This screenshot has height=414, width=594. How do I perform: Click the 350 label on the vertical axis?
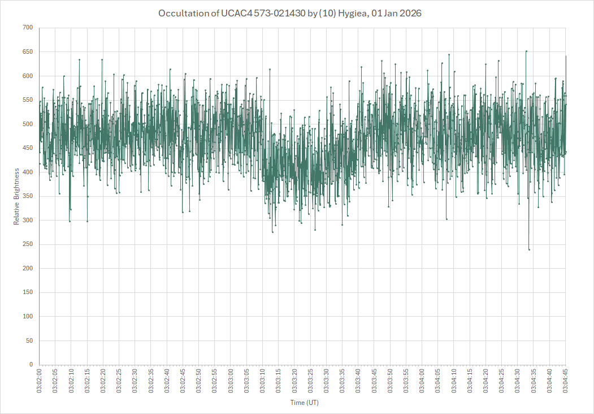(x=28, y=196)
